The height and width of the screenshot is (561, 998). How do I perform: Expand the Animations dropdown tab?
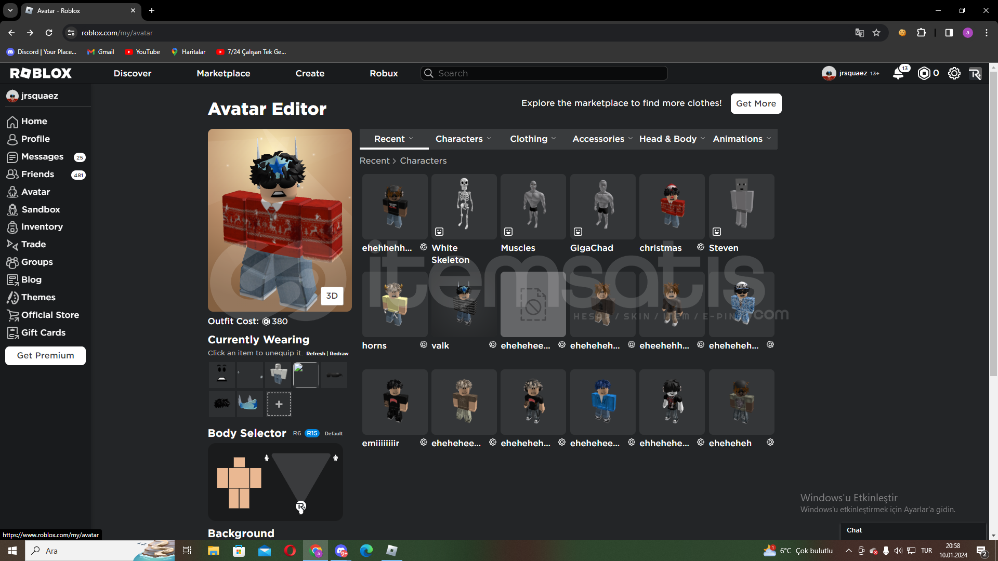click(x=742, y=139)
